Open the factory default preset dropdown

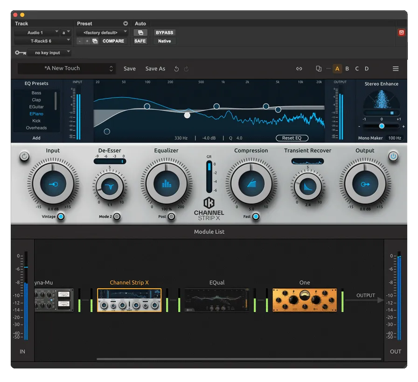[x=102, y=32]
